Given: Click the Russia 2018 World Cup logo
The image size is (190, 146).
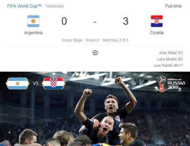Looking at the screenshot, I should coord(172,84).
